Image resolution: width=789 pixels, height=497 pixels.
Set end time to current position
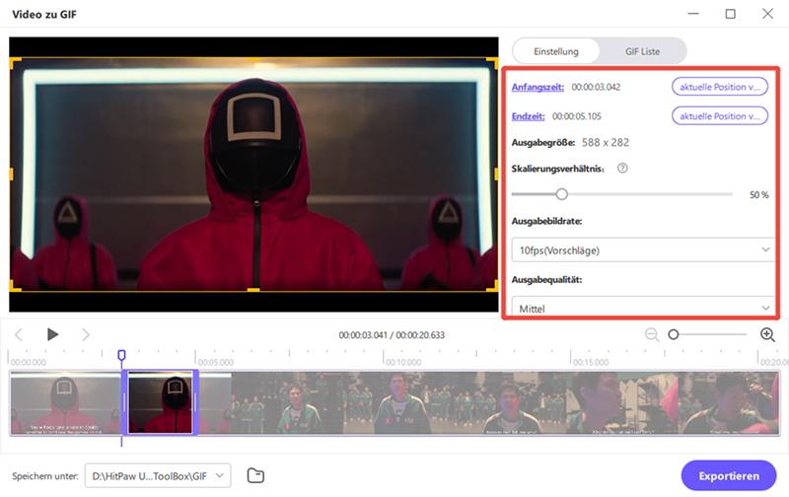(720, 116)
